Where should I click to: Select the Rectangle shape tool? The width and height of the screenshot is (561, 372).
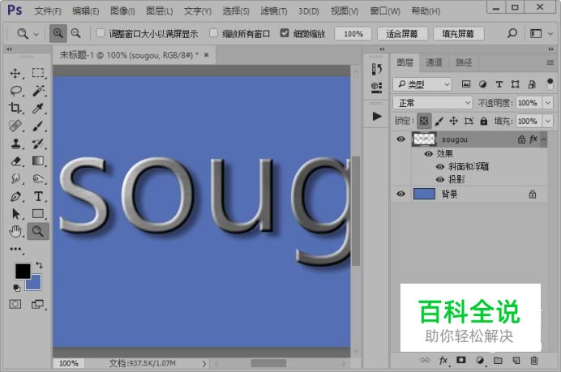click(x=38, y=214)
